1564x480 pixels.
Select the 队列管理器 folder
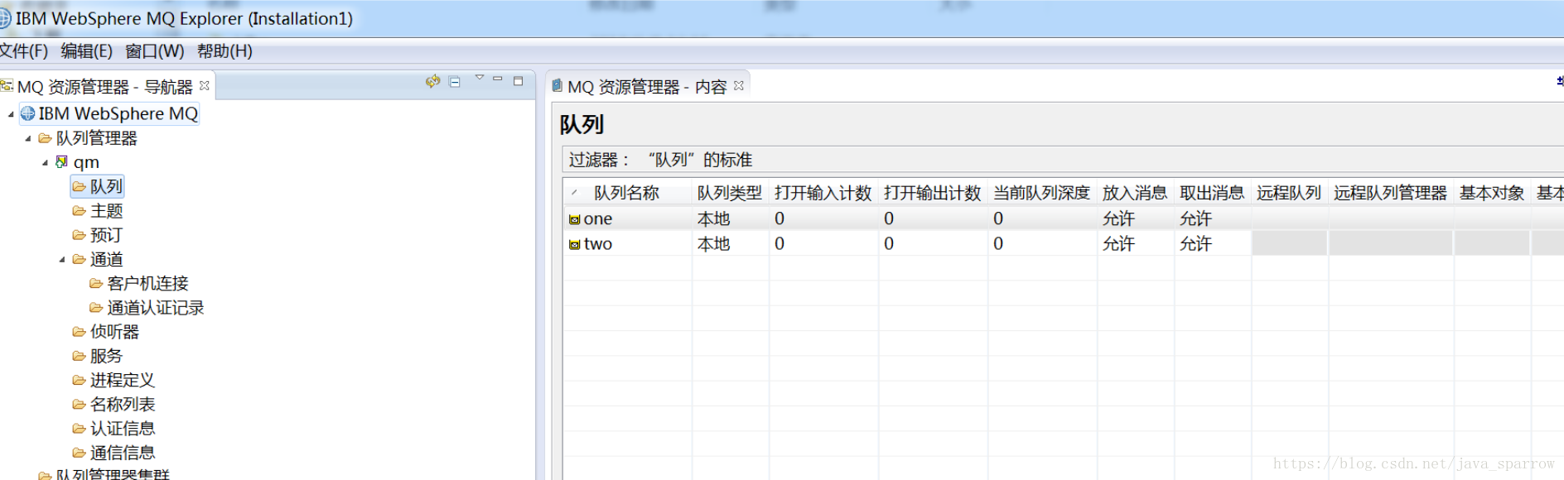coord(97,138)
